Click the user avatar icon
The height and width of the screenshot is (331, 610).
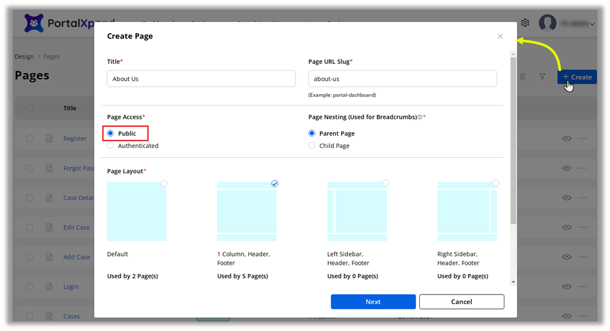tap(547, 23)
